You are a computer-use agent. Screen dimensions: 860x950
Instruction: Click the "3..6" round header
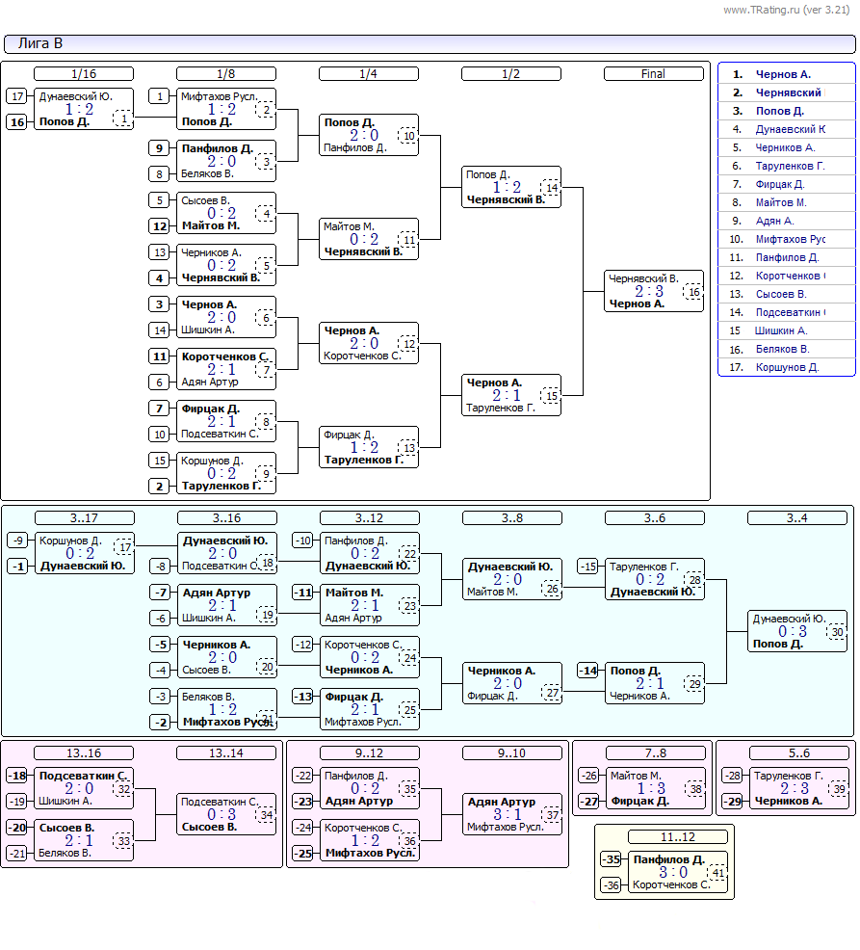[x=655, y=518]
